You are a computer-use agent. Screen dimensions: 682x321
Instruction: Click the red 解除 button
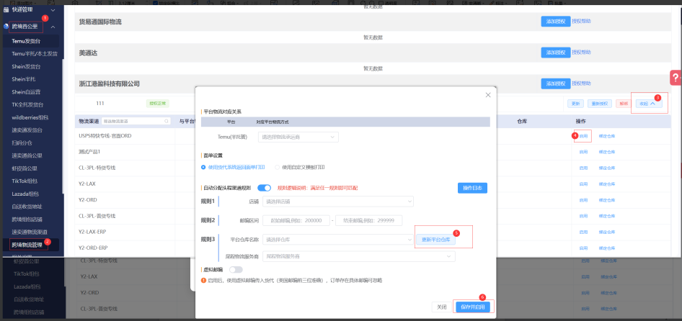point(624,104)
